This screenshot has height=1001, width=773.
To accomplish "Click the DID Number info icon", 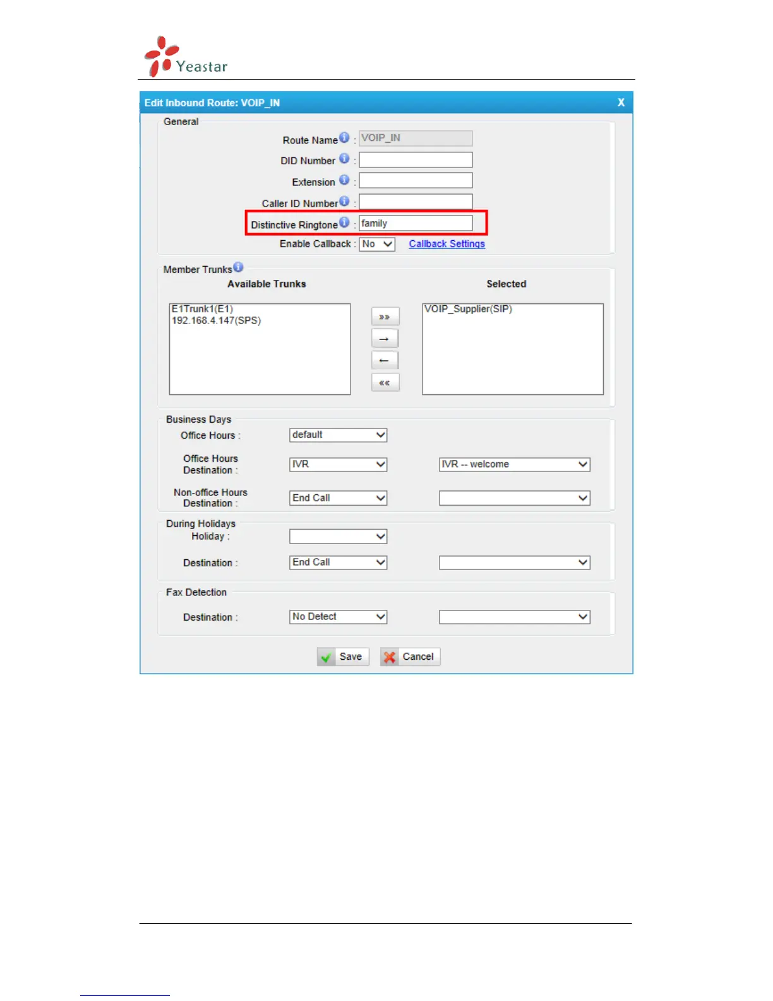I will pyautogui.click(x=344, y=158).
